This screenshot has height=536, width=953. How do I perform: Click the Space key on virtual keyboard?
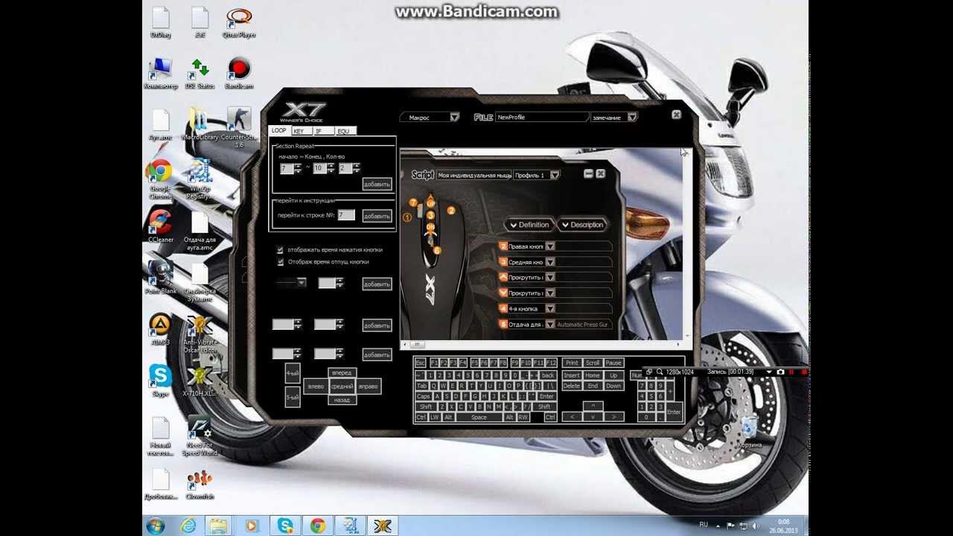click(x=479, y=417)
